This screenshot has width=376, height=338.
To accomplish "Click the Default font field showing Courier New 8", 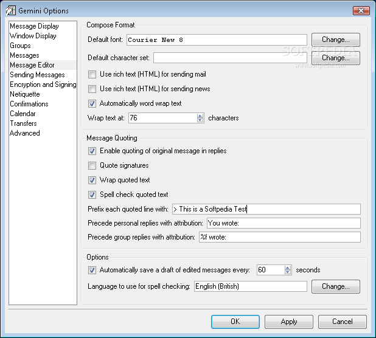I will tap(217, 40).
